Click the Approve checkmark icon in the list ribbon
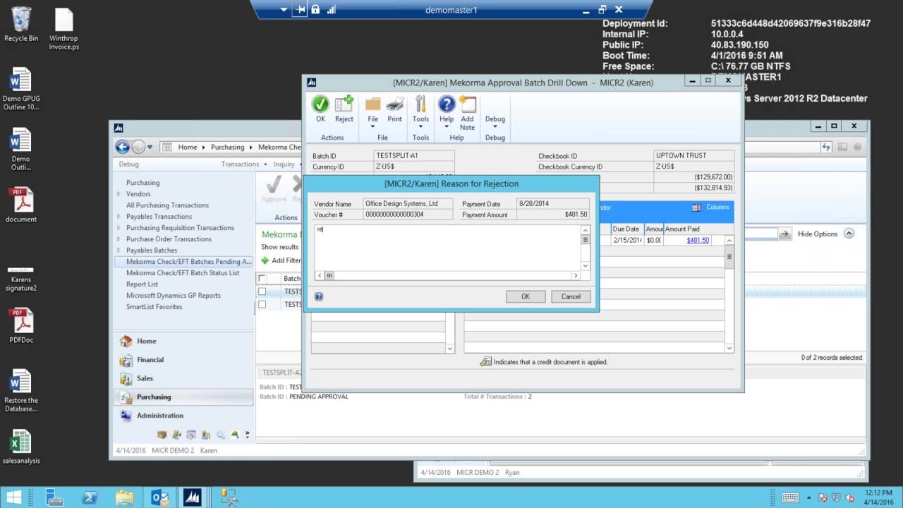 click(x=274, y=185)
